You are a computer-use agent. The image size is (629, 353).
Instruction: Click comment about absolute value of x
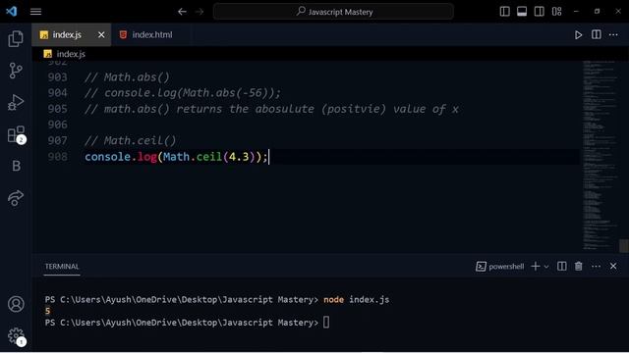pyautogui.click(x=271, y=109)
